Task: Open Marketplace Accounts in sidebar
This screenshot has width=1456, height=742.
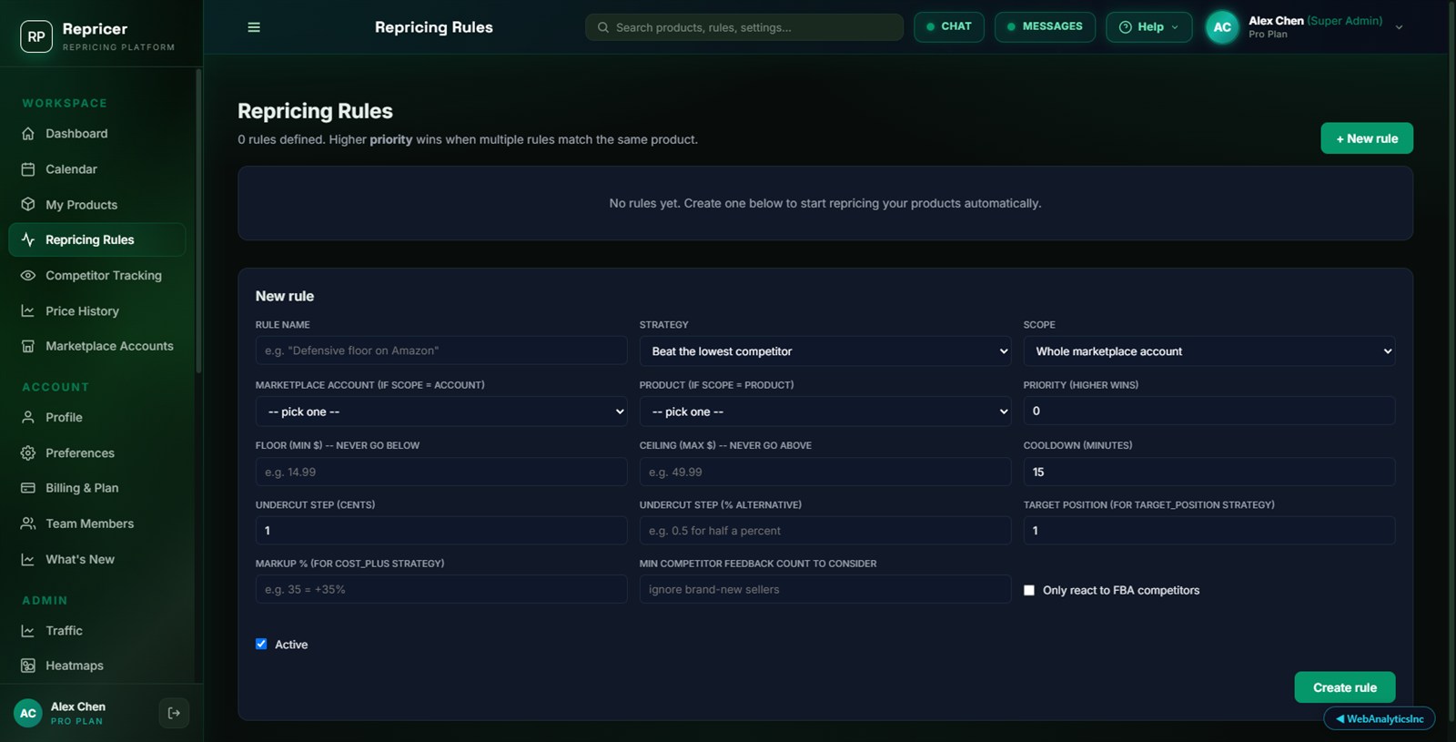Action: pyautogui.click(x=97, y=346)
